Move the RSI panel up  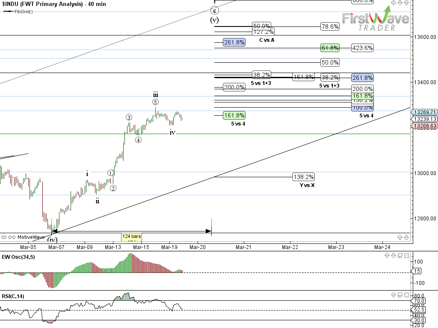(393, 294)
